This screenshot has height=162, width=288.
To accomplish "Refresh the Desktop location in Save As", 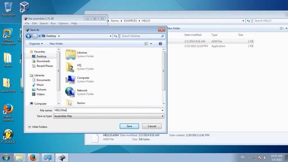I will 116,36.
